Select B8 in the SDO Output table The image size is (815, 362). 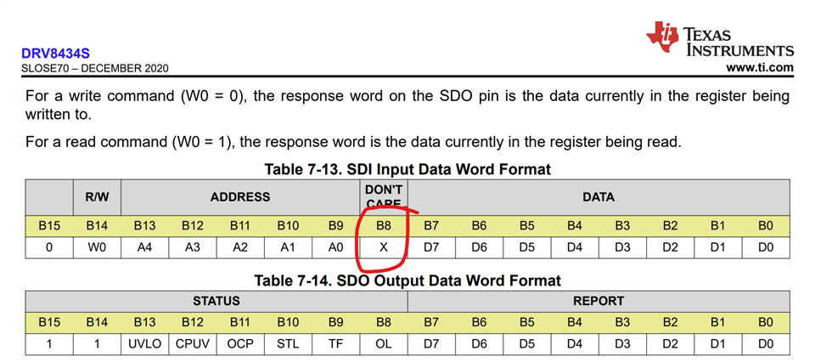pyautogui.click(x=384, y=322)
